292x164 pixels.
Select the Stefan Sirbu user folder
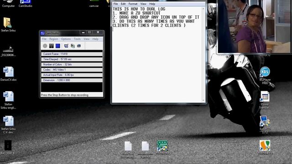click(x=8, y=25)
